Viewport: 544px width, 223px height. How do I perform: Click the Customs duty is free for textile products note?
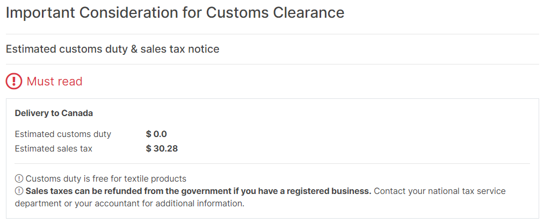pyautogui.click(x=106, y=179)
